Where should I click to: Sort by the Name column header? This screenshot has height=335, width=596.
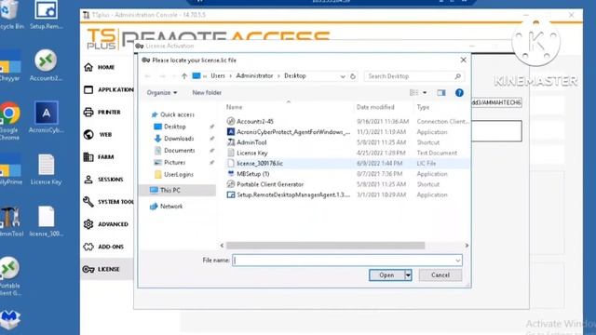coord(234,107)
